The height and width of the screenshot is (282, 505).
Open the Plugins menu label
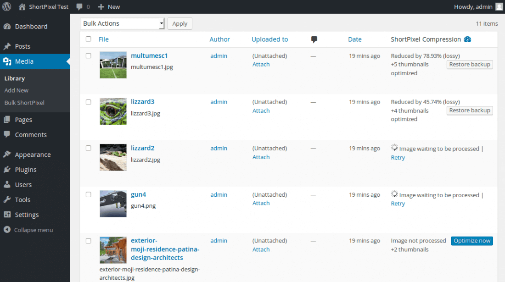click(26, 170)
